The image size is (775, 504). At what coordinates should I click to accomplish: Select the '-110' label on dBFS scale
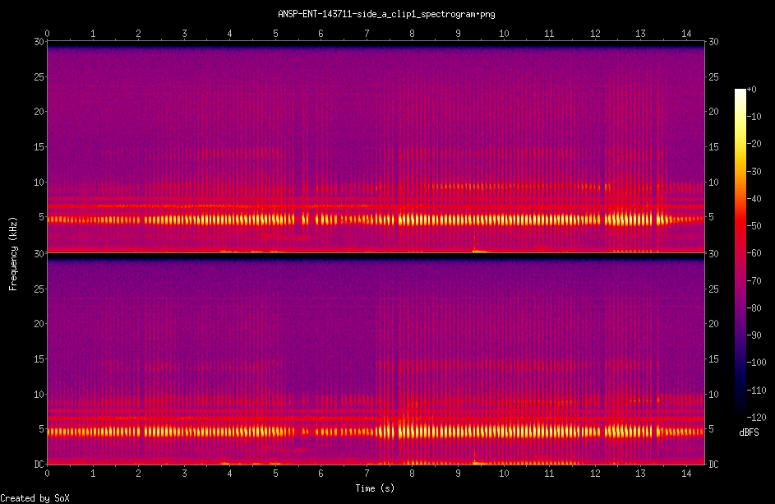(756, 390)
